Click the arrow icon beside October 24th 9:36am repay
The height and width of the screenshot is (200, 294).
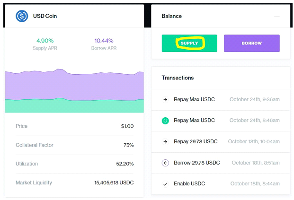click(165, 100)
